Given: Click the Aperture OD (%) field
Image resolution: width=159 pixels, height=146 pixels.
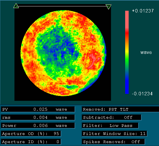Looking at the screenshot, I should [31, 134].
